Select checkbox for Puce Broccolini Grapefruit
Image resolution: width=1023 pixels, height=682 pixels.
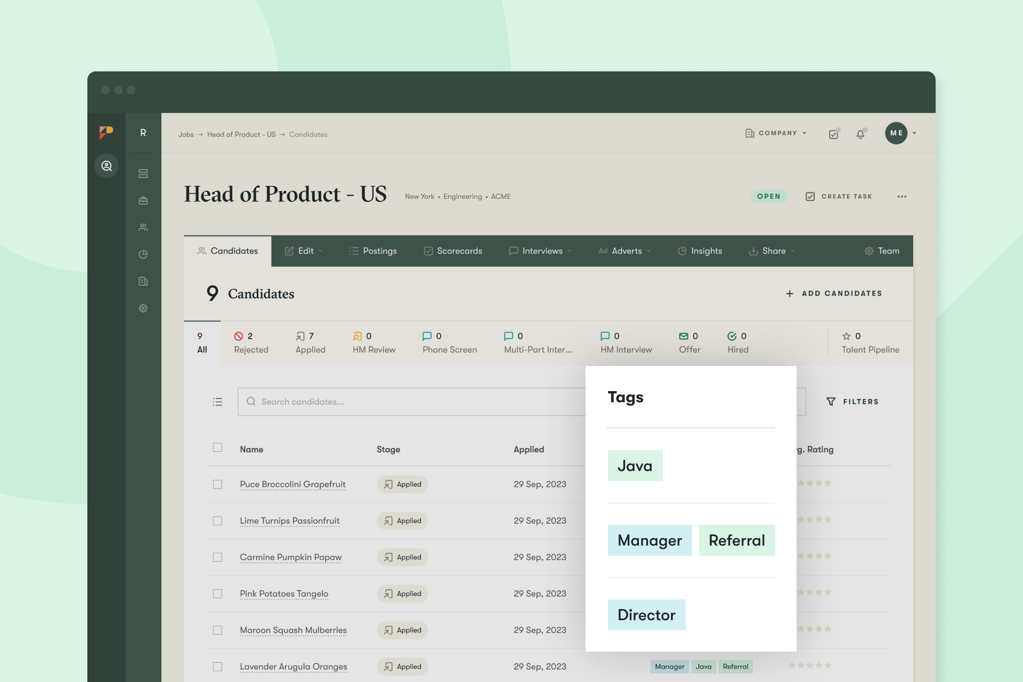point(217,484)
